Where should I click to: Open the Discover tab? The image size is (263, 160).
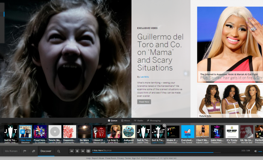pos(46,151)
